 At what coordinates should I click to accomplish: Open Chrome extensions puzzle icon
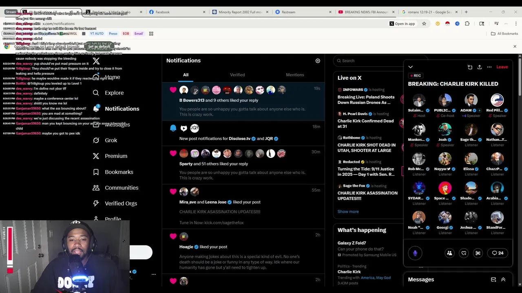point(467,24)
